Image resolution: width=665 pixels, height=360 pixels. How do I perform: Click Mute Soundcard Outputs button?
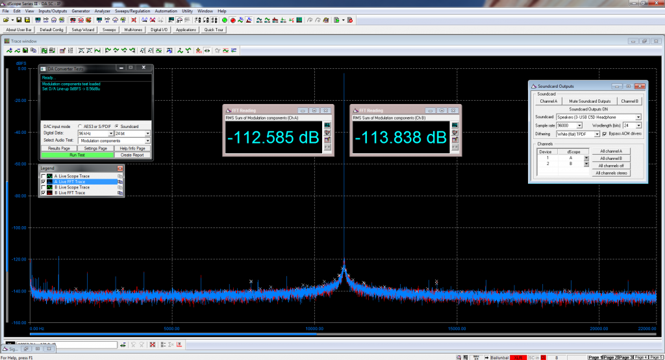tap(590, 101)
